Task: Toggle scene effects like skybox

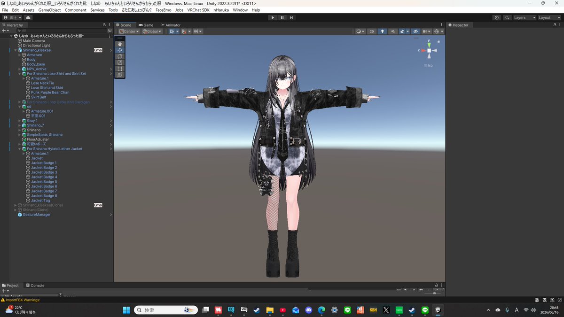Action: 402,31
